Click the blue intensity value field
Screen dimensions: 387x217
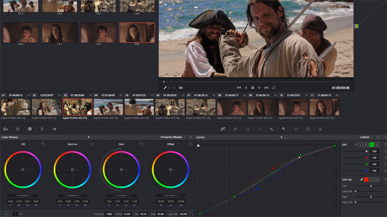click(x=375, y=171)
